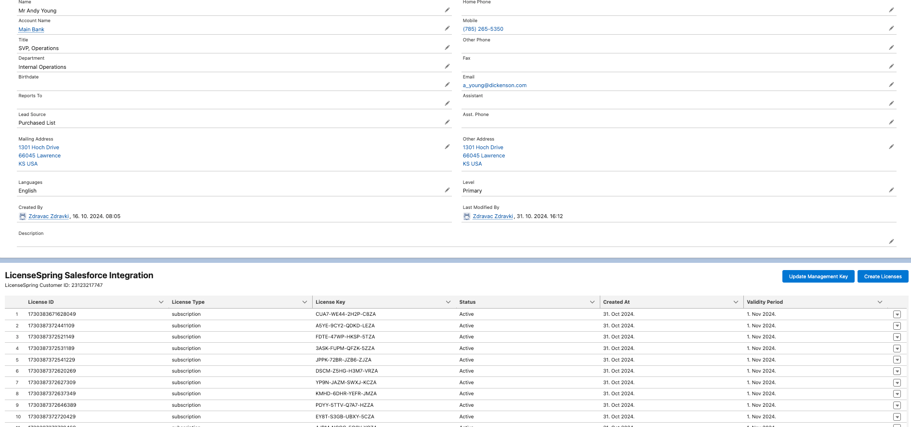Edit the Title field using its pencil icon

[x=447, y=48]
